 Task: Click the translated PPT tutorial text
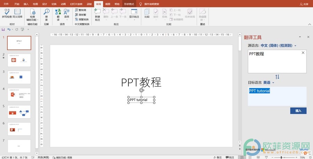[259, 91]
